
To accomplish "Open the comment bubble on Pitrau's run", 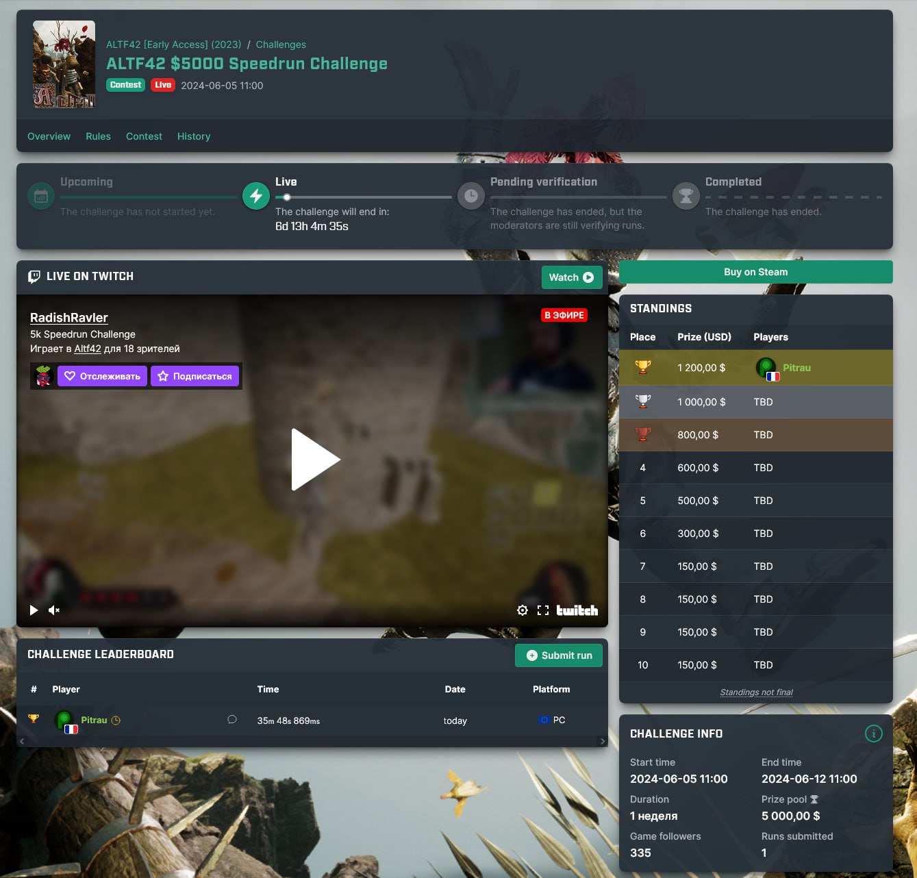I will 232,720.
